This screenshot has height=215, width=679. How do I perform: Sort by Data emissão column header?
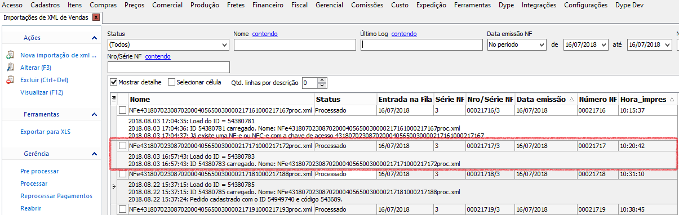[545, 99]
